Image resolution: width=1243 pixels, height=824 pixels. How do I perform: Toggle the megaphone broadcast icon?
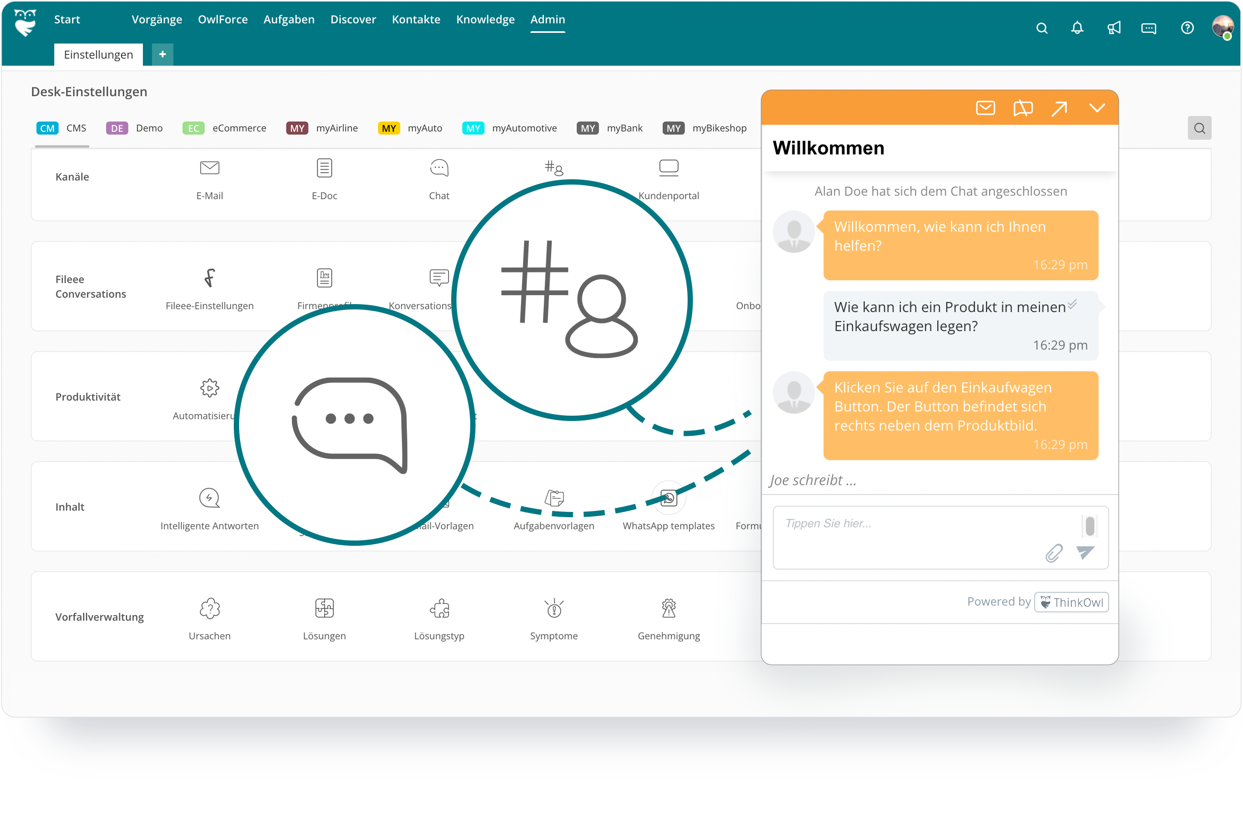[1112, 23]
